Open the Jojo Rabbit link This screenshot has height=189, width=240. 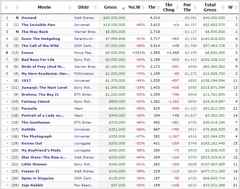point(32,185)
